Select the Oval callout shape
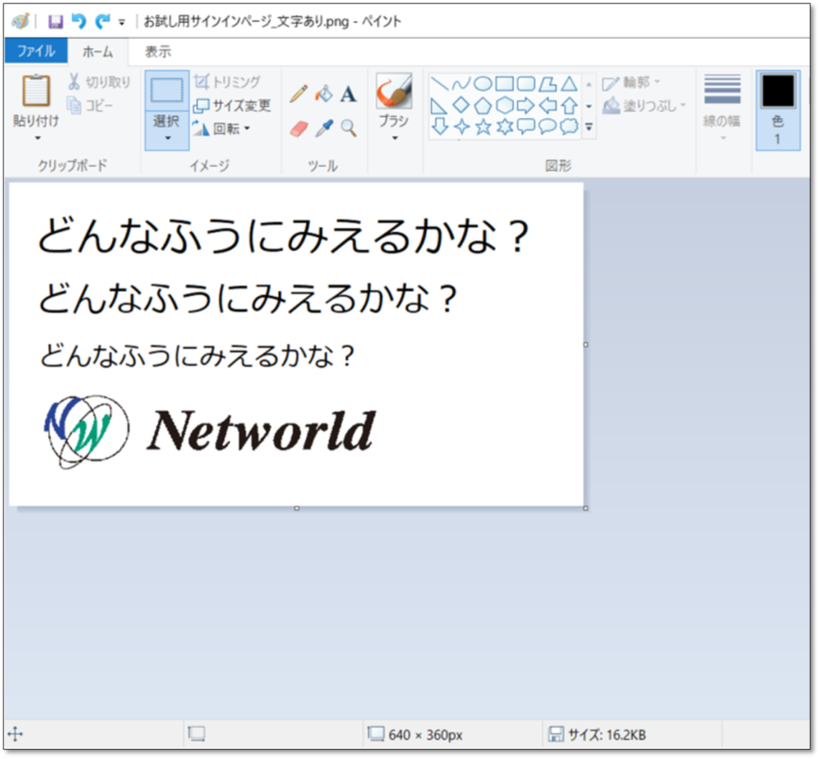The width and height of the screenshot is (820, 759). pos(548,126)
